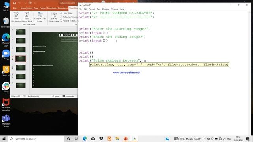Open the IDLE Format menu
Image resolution: width=253 pixels, height=142 pixels.
(x=92, y=9)
